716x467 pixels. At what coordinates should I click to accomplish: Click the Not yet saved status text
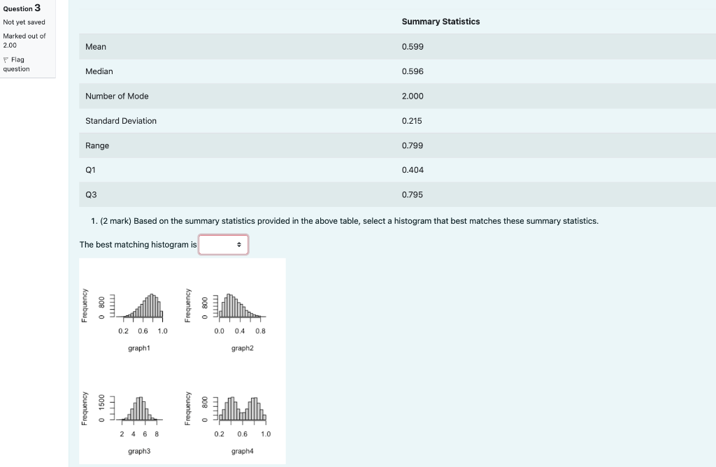(23, 22)
